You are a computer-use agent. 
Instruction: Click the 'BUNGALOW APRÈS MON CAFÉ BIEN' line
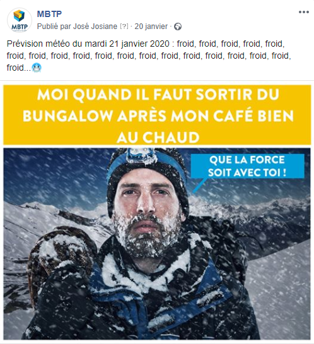point(158,116)
